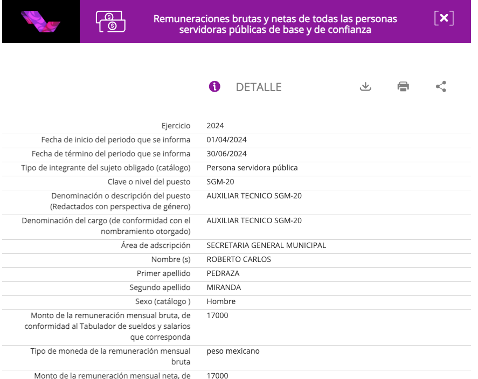This screenshot has height=379, width=478.
Task: Click the value SECRETARIA GENERAL MUNICIPAL
Action: (x=266, y=245)
